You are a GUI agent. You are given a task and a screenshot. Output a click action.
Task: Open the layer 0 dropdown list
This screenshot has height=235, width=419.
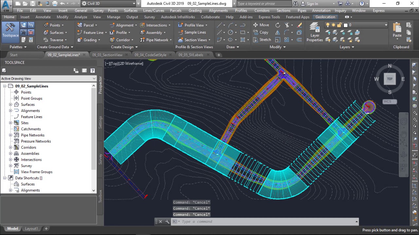(x=386, y=25)
